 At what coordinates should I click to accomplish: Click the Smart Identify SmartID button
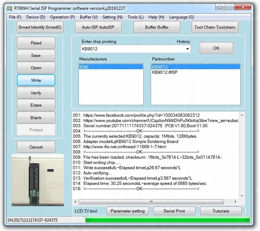coord(40,27)
